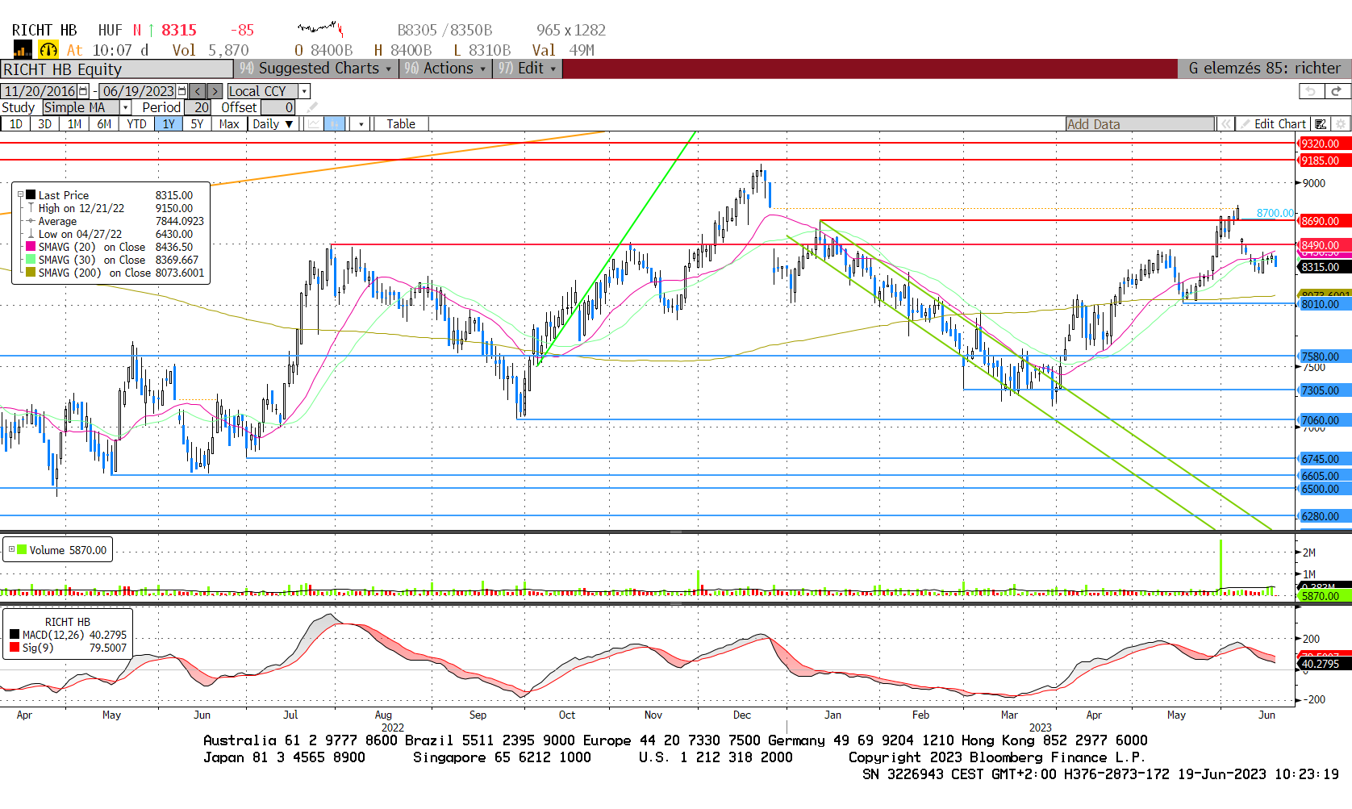Click the Low on 04/27/22 marker icon

pos(31,234)
